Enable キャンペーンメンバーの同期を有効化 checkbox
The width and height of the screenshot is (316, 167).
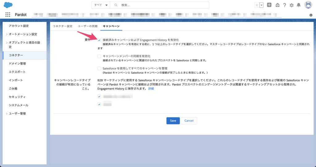(99, 56)
